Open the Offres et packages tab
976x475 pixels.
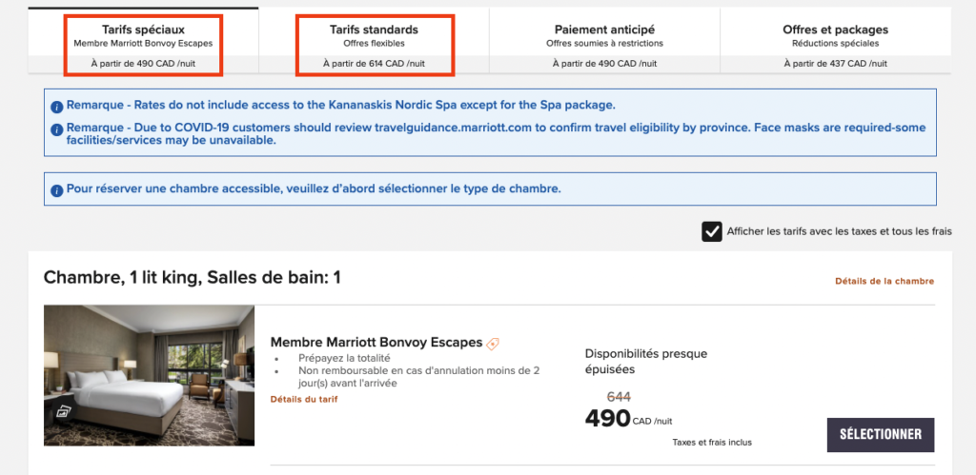coord(835,43)
